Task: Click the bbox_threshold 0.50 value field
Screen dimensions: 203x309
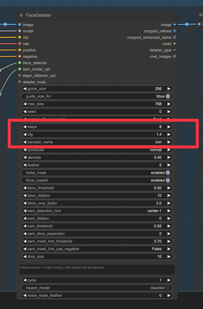Action: [x=97, y=188]
